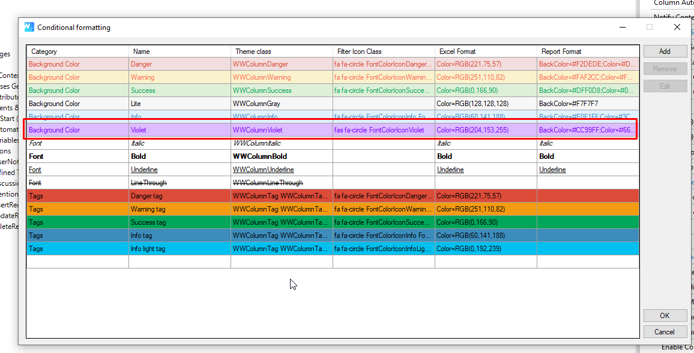Click the OK button
Screen dimensions: 694x353
[x=665, y=315]
